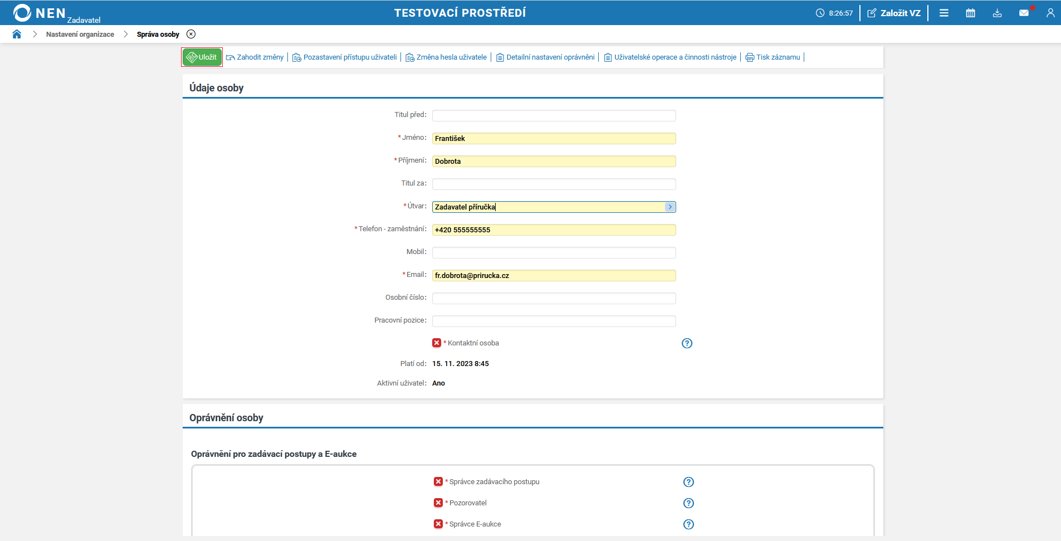
Task: Select the Správa osoby breadcrumb
Action: [158, 35]
